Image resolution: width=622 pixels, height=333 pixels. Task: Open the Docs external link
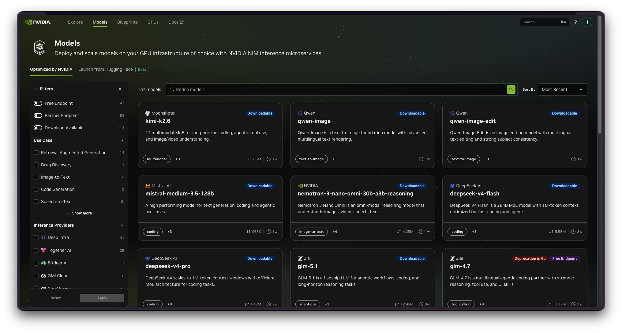coord(176,22)
